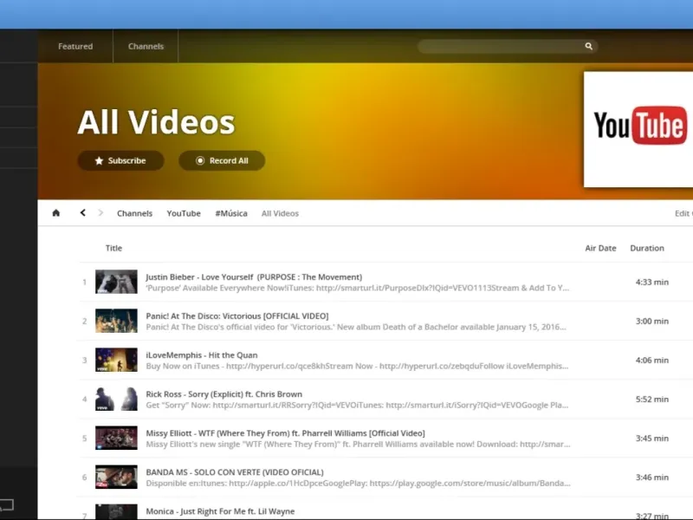Select 'Monica - Just Right For Me' title

220,511
